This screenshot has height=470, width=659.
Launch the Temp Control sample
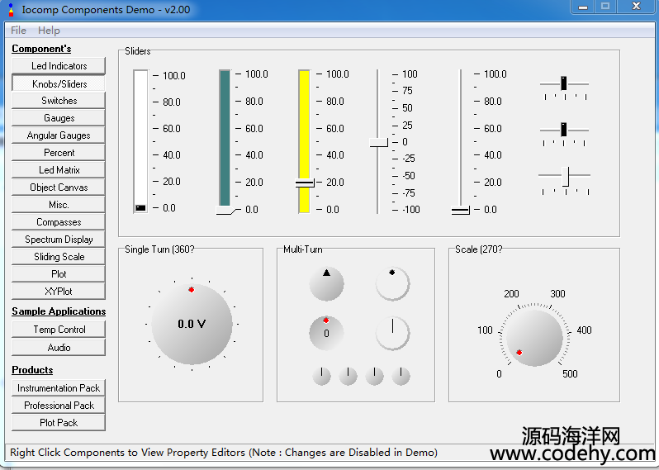tap(59, 330)
